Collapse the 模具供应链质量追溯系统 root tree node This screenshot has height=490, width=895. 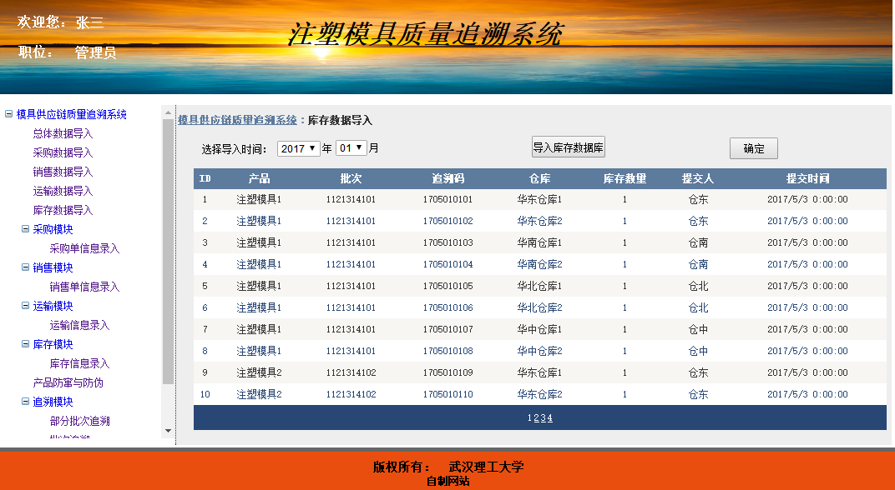tap(8, 115)
